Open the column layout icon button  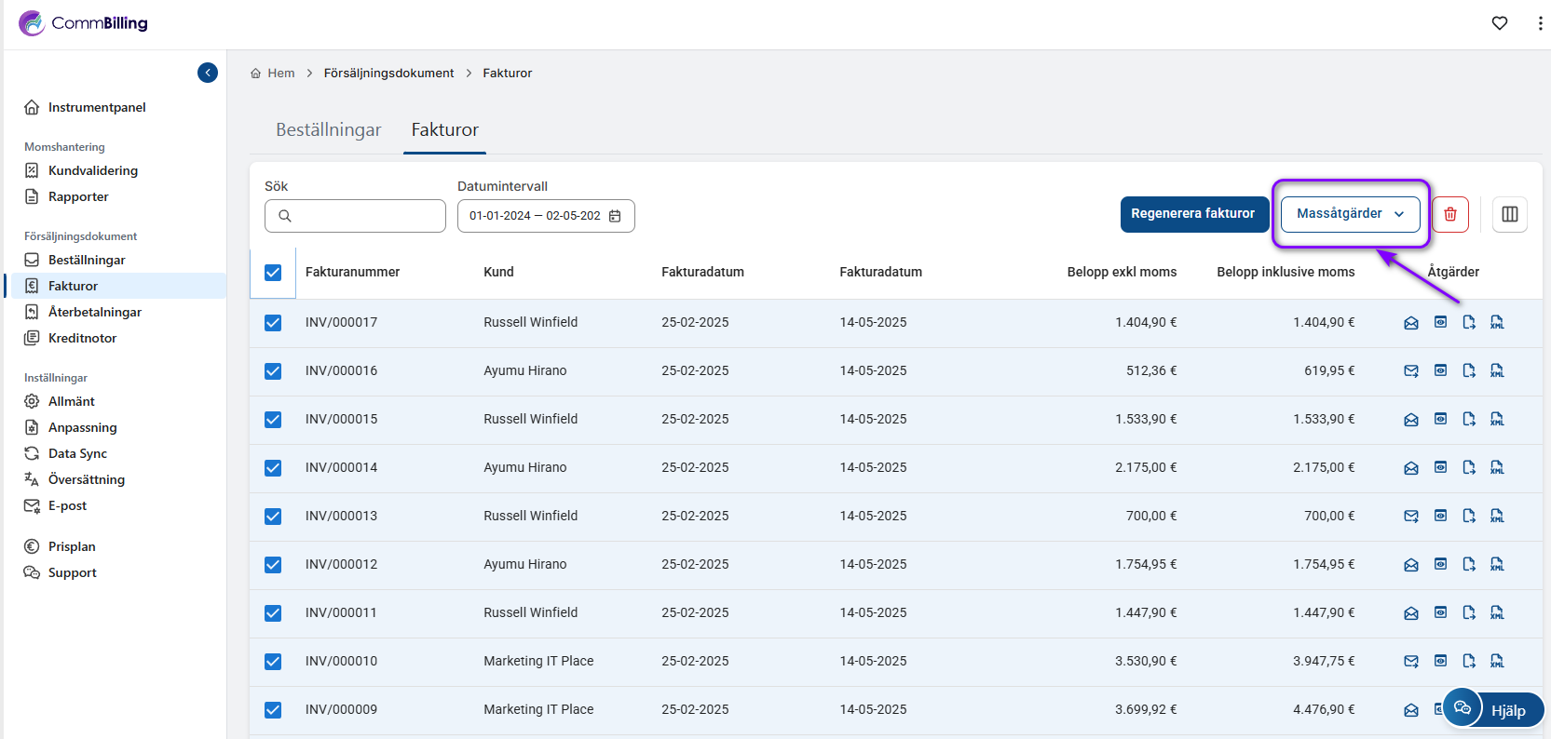tap(1509, 214)
